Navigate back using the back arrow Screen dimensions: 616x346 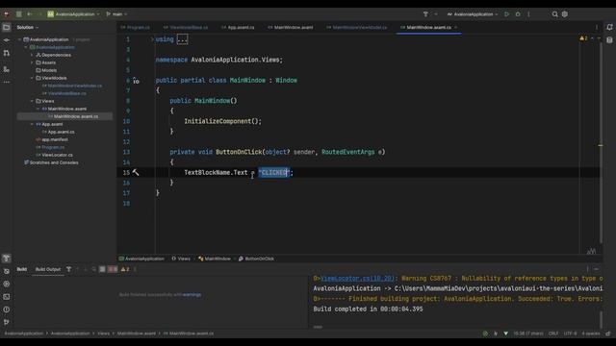(x=30, y=14)
